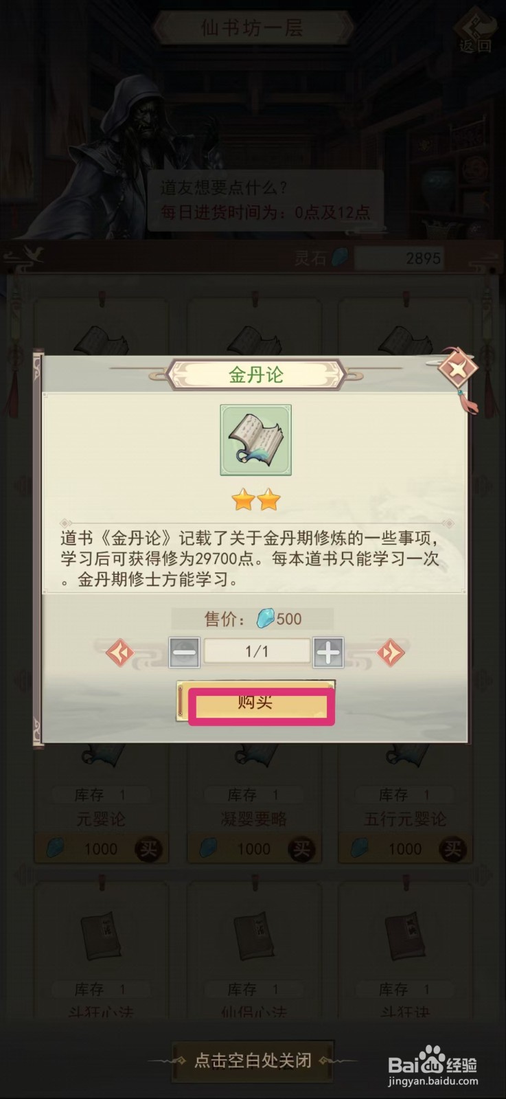Tap the 仙书坊一层 title banner

[x=252, y=28]
